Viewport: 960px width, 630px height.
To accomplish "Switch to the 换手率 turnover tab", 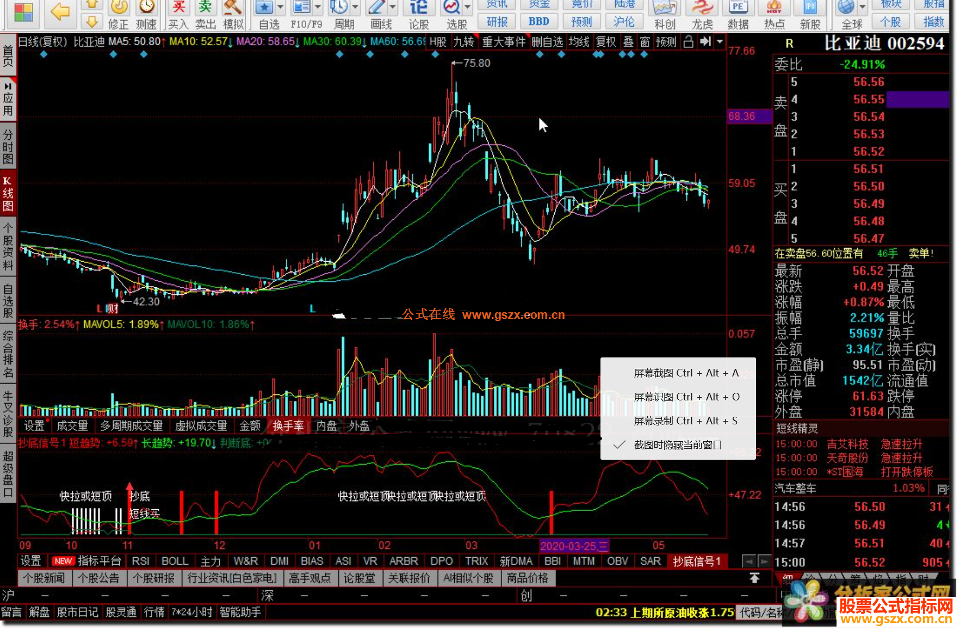I will (x=288, y=426).
